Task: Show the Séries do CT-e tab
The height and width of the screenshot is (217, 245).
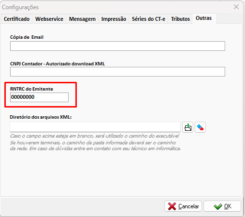Action: 148,19
